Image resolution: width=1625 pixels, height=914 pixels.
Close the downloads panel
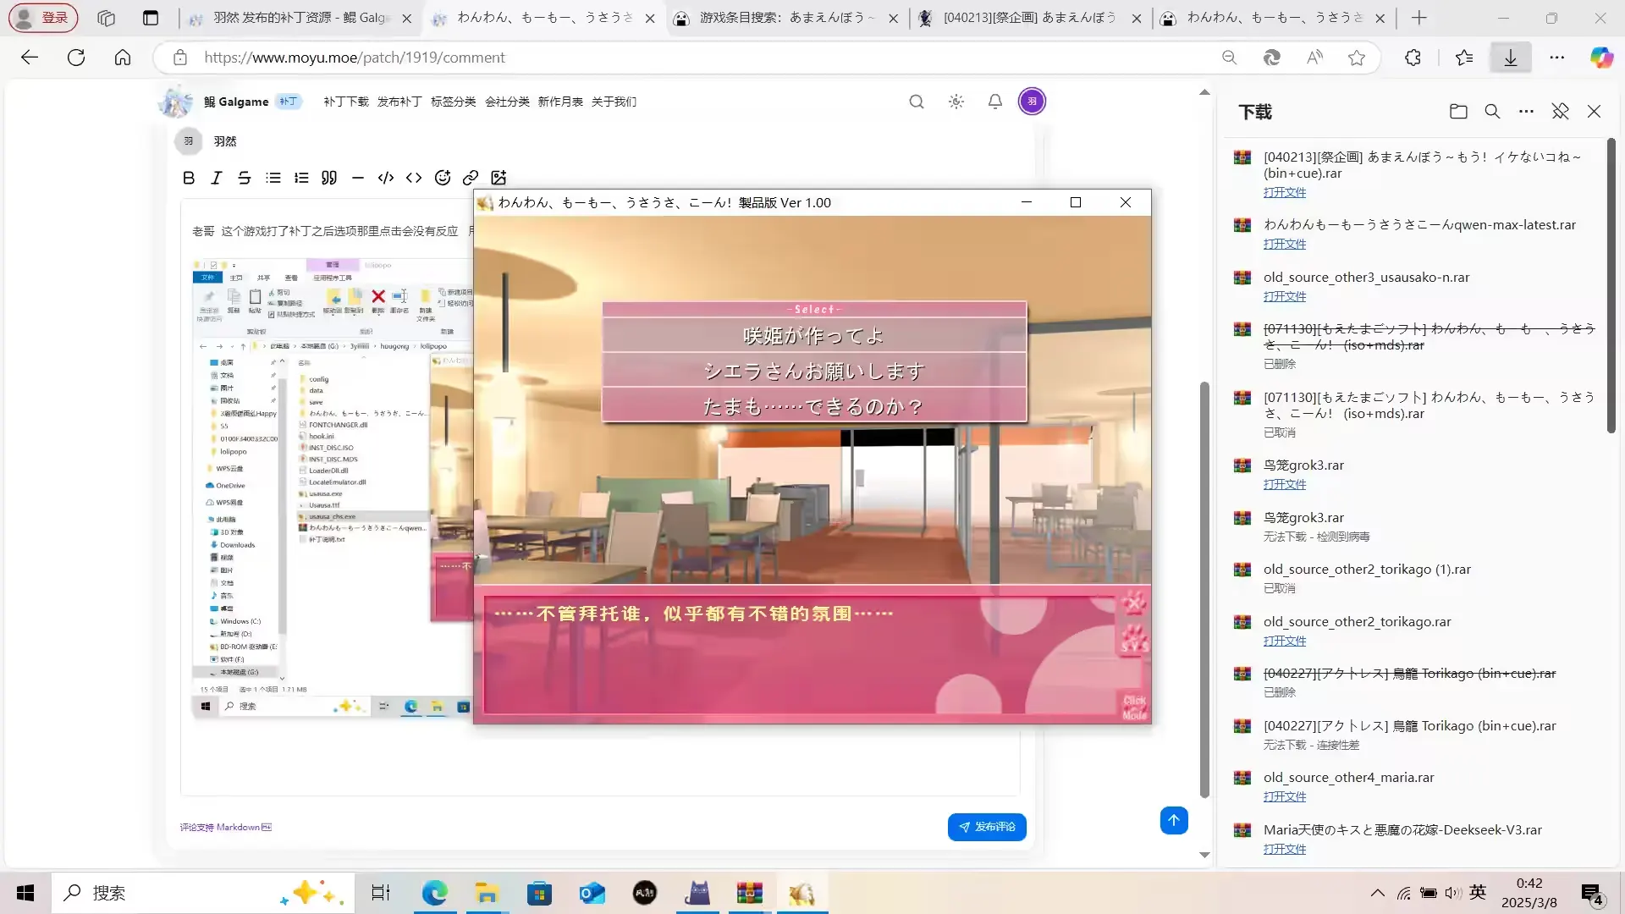(x=1594, y=112)
